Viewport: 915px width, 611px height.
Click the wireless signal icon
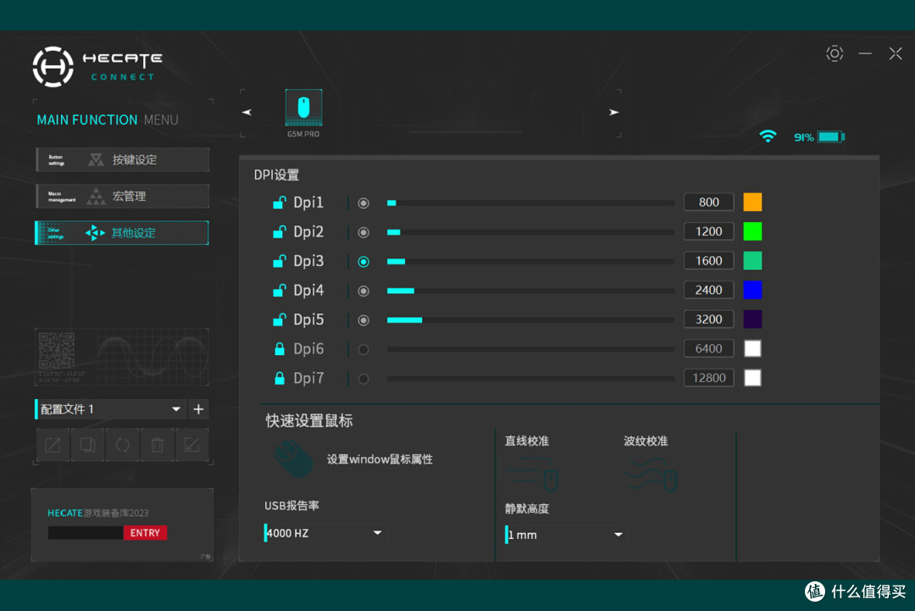point(768,136)
